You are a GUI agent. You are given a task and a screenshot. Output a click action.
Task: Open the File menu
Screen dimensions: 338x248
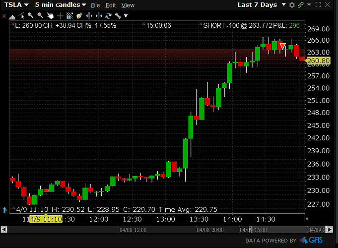(95, 5)
